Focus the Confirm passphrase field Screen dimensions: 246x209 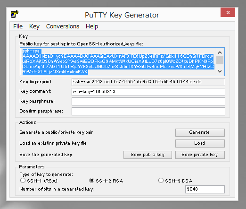pos(148,111)
